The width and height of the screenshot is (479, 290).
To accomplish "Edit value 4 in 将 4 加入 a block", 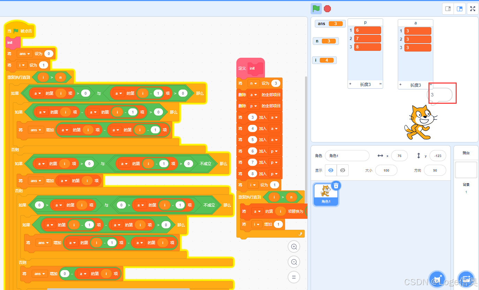I will [x=252, y=128].
